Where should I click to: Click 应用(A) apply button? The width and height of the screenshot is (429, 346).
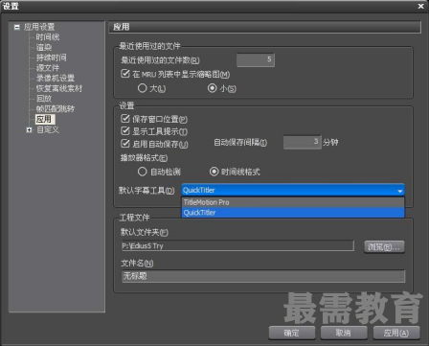point(395,333)
